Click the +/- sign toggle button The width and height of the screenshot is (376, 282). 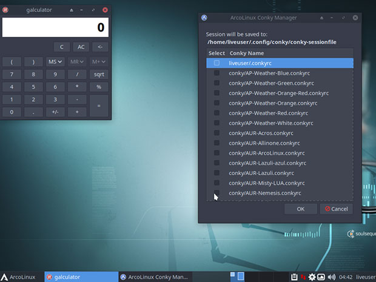tap(55, 112)
